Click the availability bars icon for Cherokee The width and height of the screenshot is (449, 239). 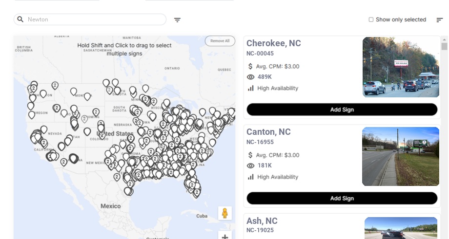[251, 88]
